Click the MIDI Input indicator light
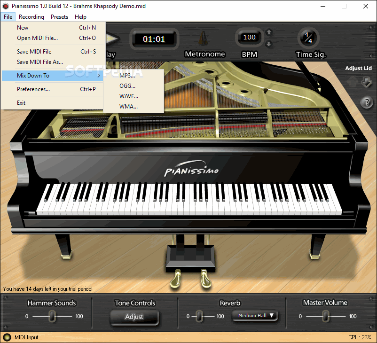Viewport: 377px width, 343px height. point(7,337)
